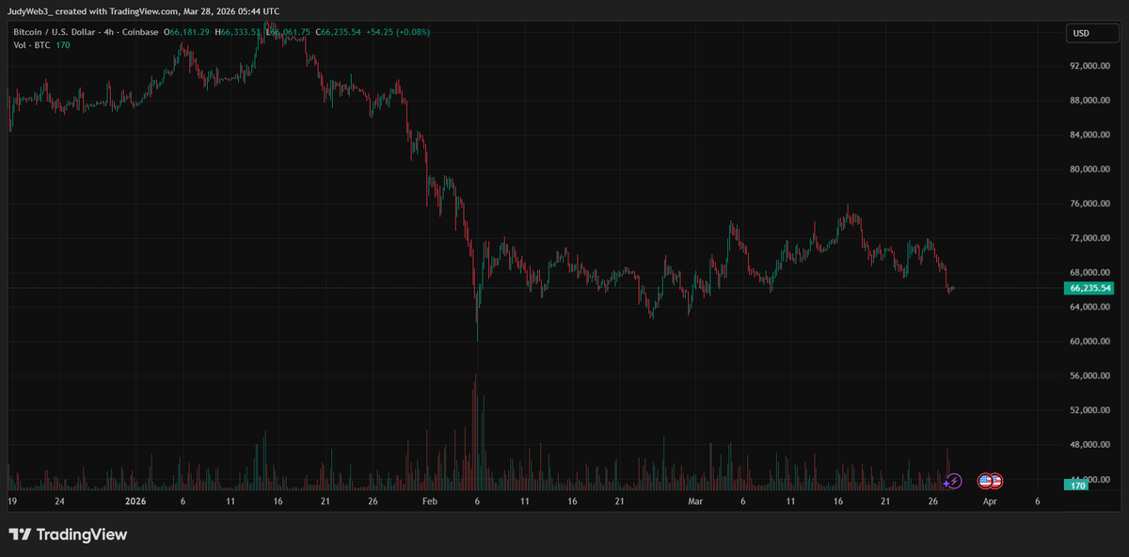Click the Apr label on the time axis
This screenshot has width=1129, height=557.
point(990,502)
